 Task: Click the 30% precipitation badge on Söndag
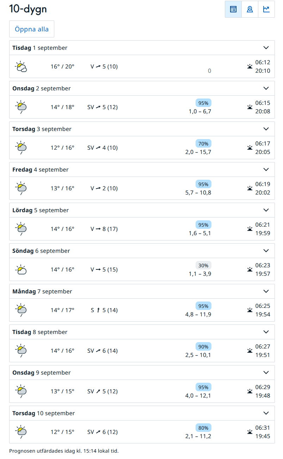203,266
